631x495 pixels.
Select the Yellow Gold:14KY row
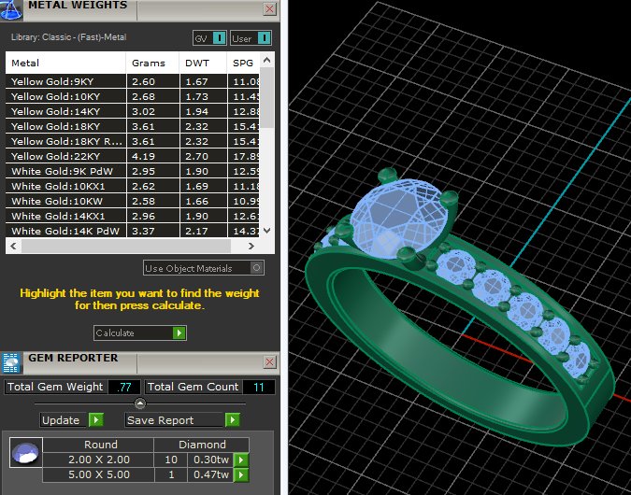click(133, 111)
